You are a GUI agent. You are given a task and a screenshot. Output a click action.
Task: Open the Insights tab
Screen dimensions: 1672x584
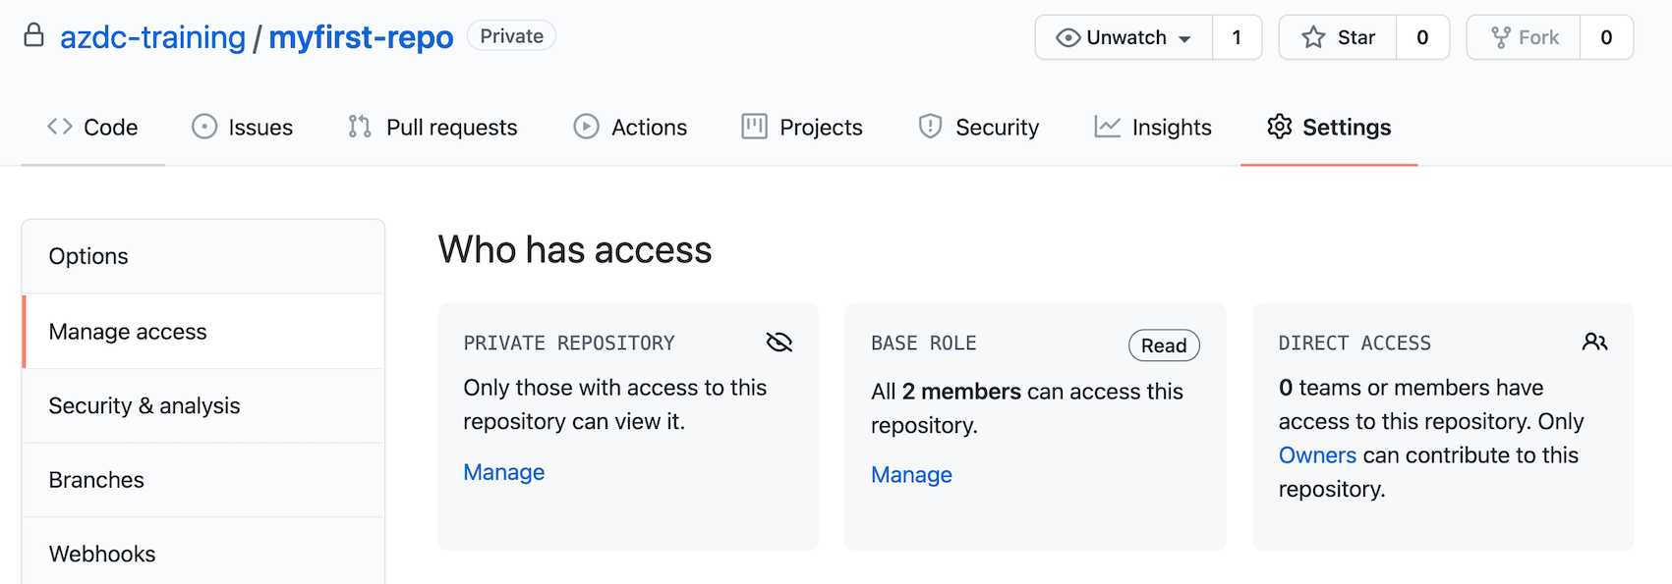(1153, 128)
